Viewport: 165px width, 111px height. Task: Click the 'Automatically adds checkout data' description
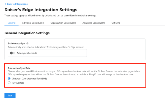(46, 47)
